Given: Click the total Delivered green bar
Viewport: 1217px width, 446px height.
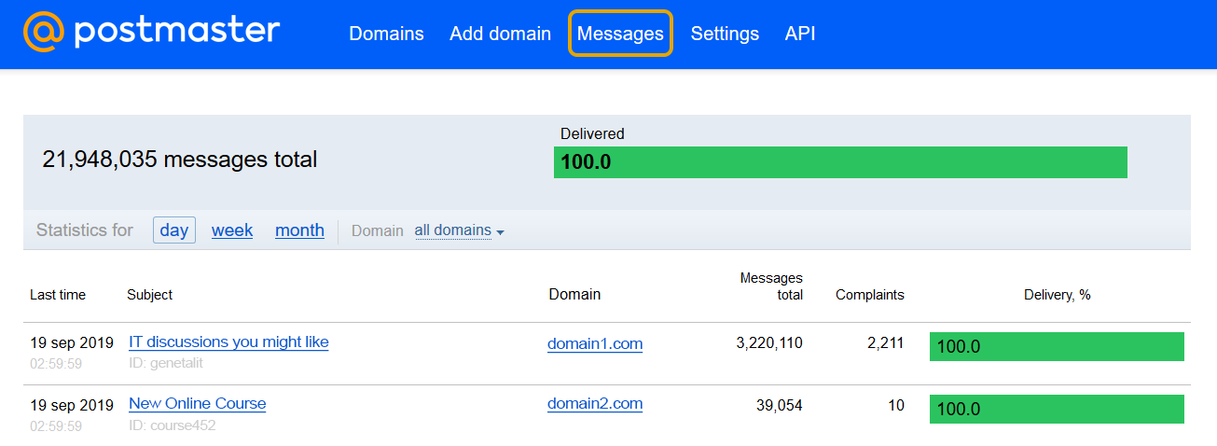Looking at the screenshot, I should 840,162.
